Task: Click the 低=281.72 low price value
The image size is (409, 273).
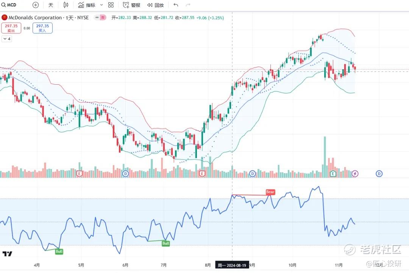Action: (164, 18)
